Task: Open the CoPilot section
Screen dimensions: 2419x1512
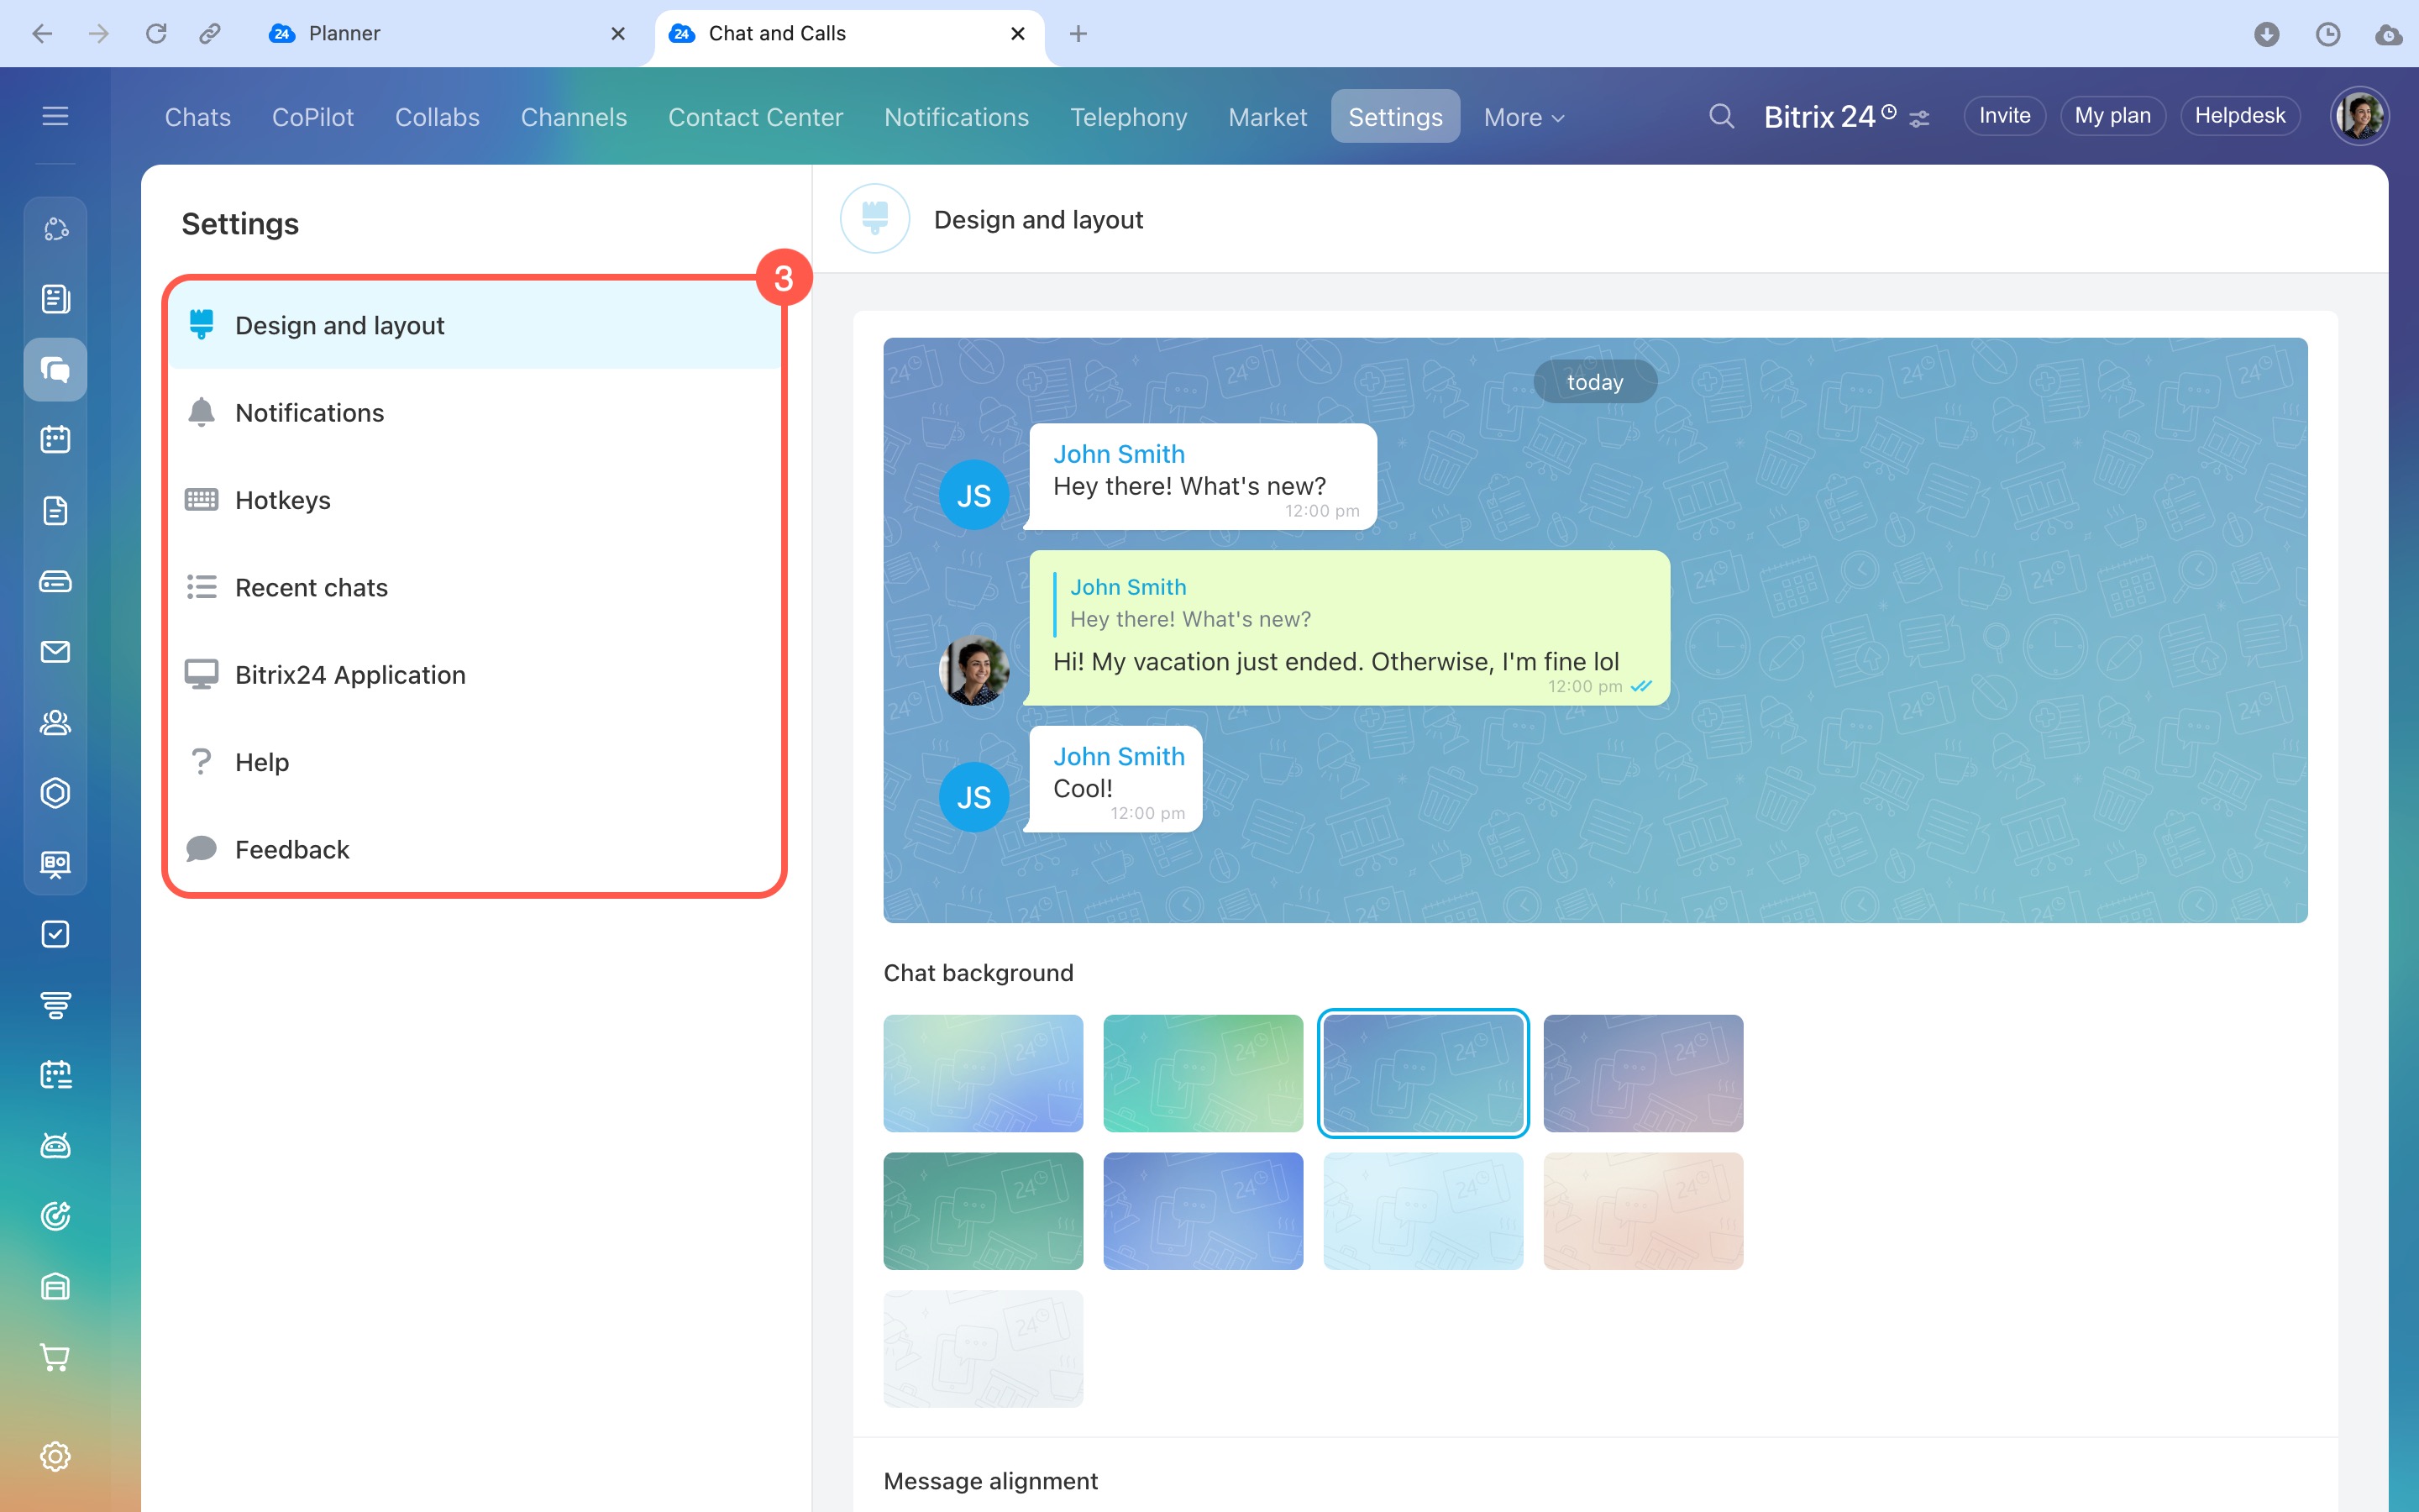Action: (312, 117)
